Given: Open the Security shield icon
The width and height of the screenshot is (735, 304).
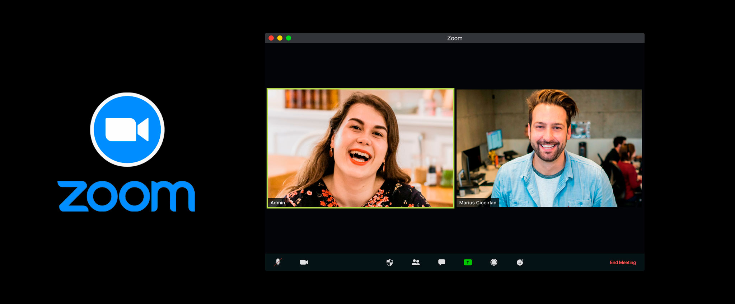Looking at the screenshot, I should point(390,262).
